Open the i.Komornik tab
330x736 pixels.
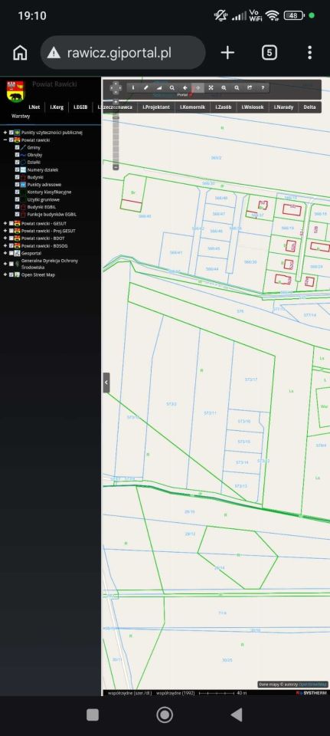click(x=193, y=107)
